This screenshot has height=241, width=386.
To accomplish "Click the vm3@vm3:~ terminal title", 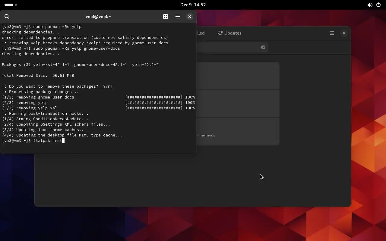I will tap(98, 17).
